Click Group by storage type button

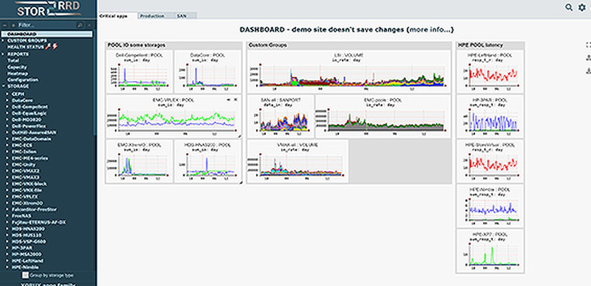coord(48,275)
